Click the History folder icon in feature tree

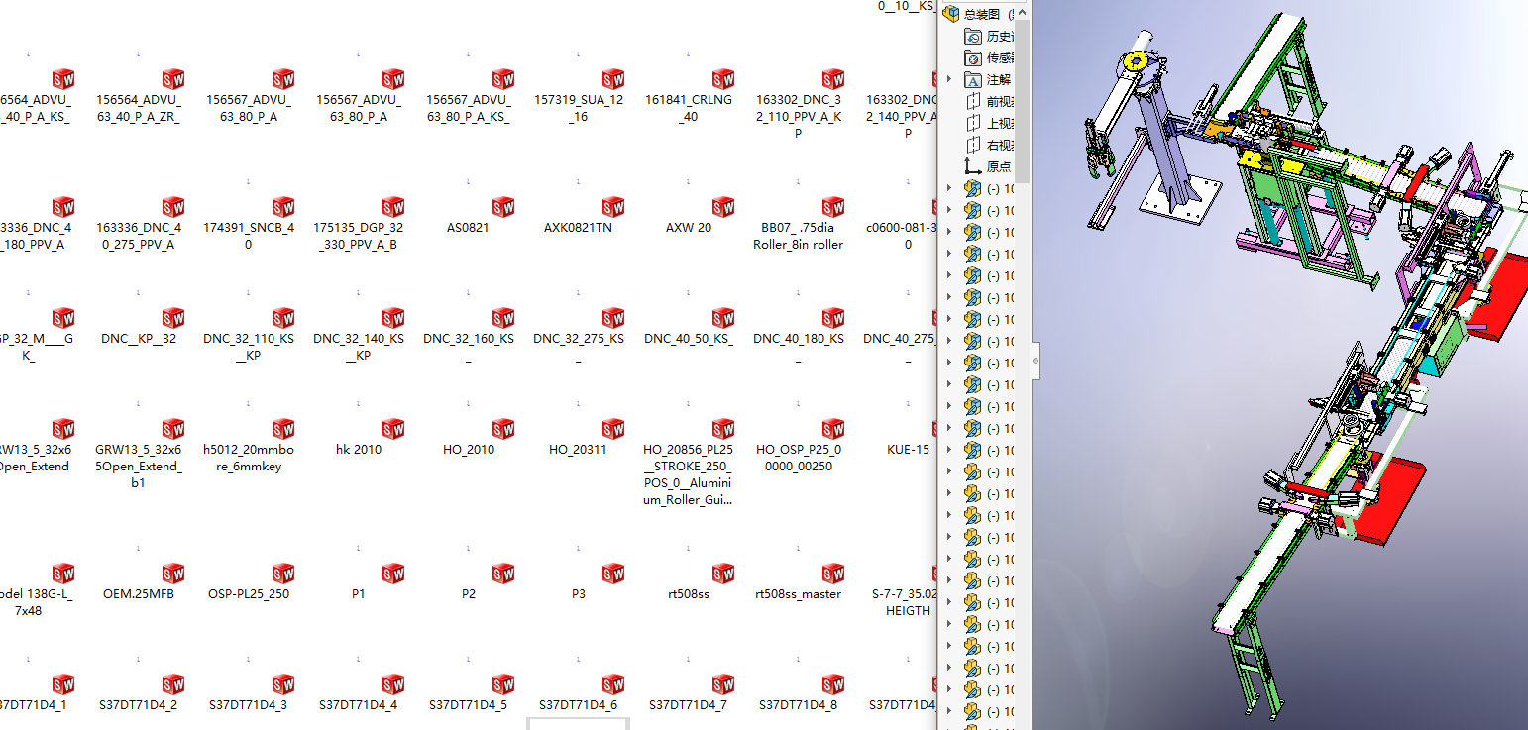(973, 37)
